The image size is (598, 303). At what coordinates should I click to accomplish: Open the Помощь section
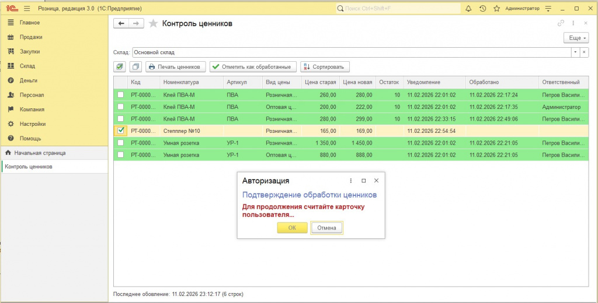click(x=30, y=138)
